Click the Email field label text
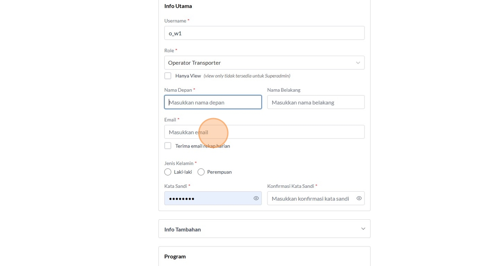Image resolution: width=477 pixels, height=266 pixels. coord(170,120)
